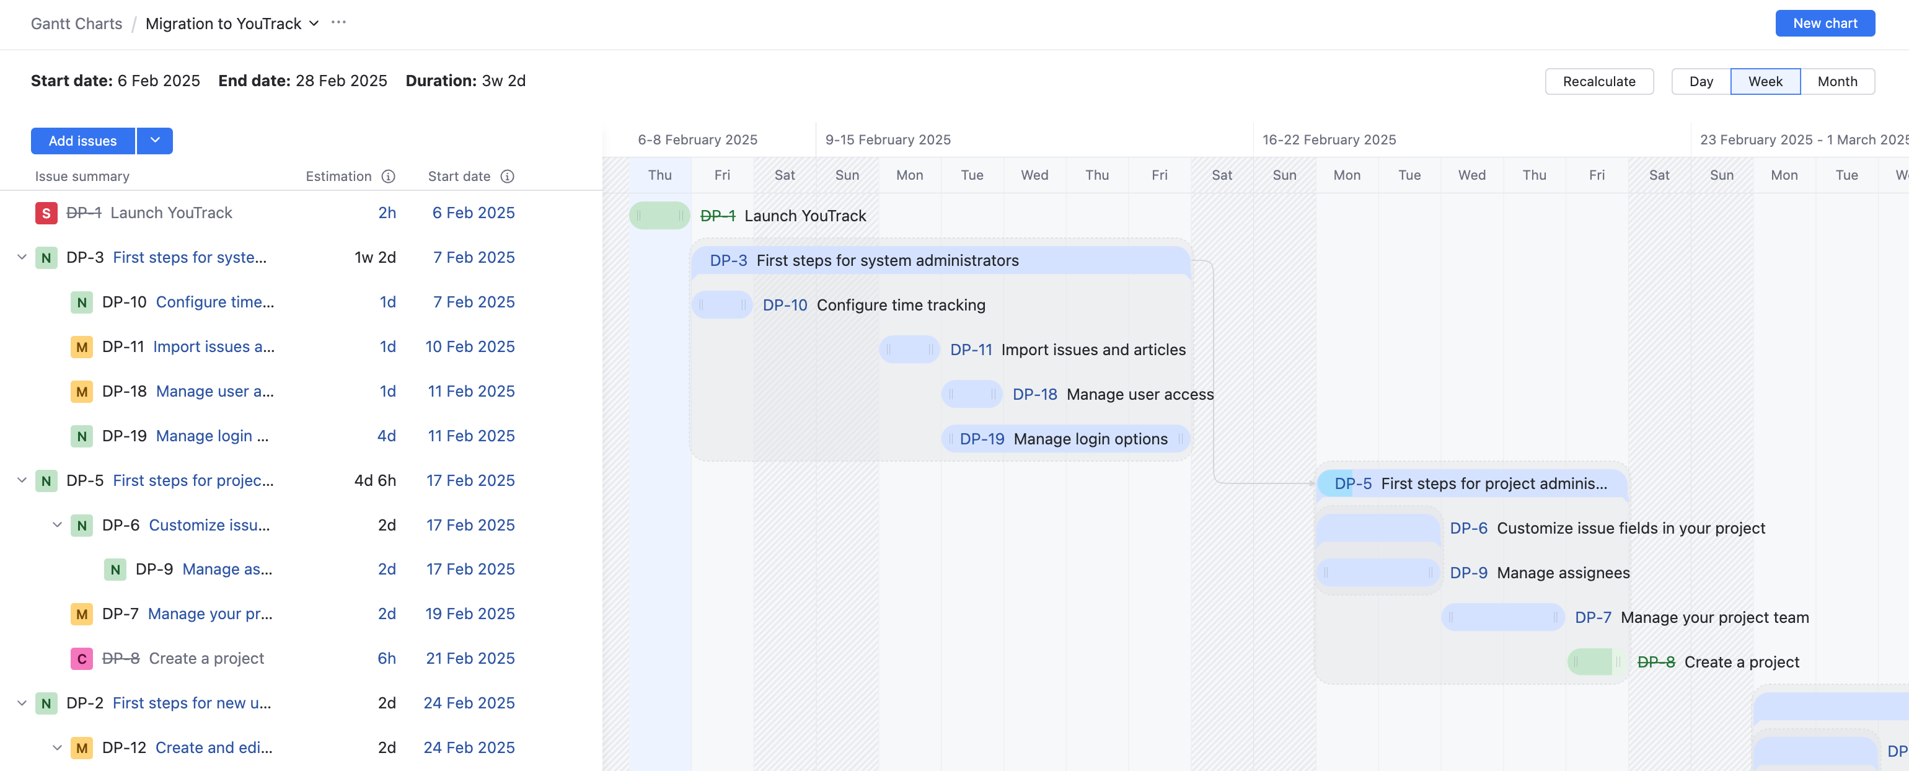Viewport: 1909px width, 771px height.
Task: Click the critical priority icon next to DP-8
Action: coord(82,658)
